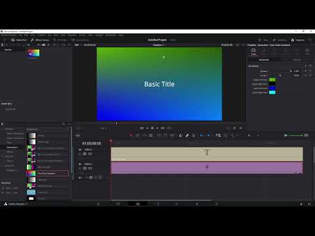Expand the OpenFX category arrow
This screenshot has height=236, width=315.
click(x=3, y=157)
